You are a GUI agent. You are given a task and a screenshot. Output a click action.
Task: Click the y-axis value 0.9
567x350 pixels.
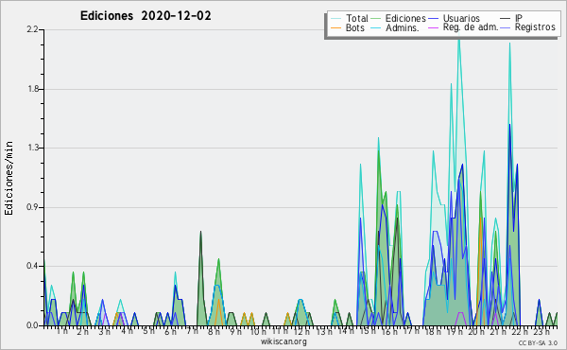coord(32,207)
